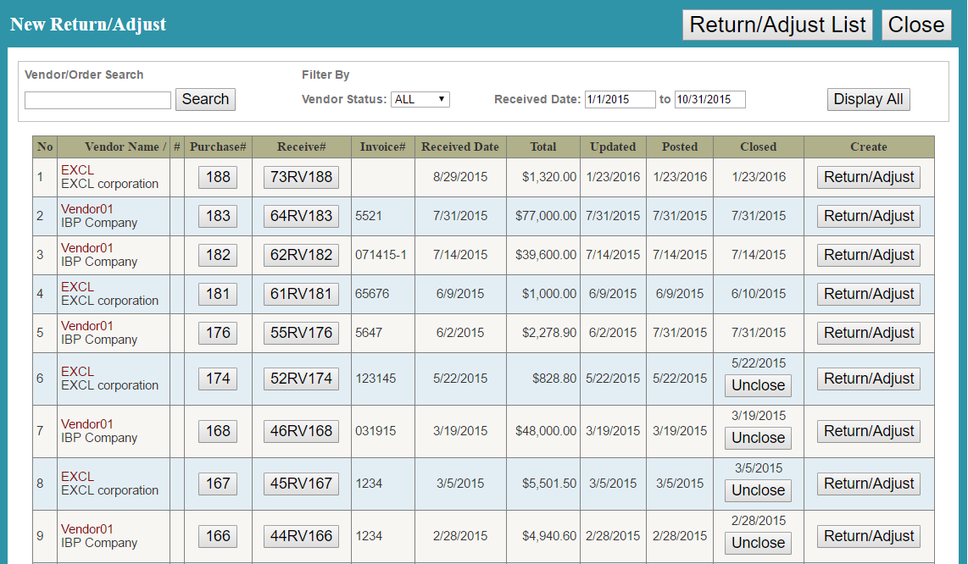Image resolution: width=968 pixels, height=564 pixels.
Task: Click the Vendor/Order Search text field
Action: pyautogui.click(x=97, y=100)
